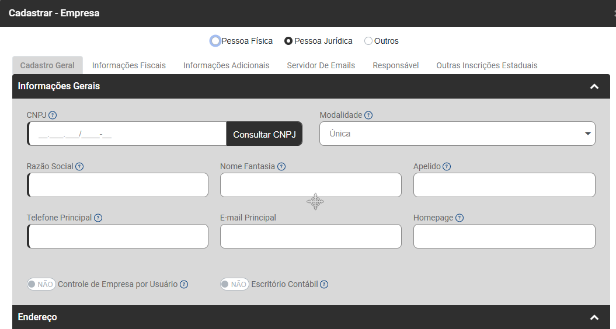
Task: Open the Servidor De Emails tab
Action: (321, 65)
